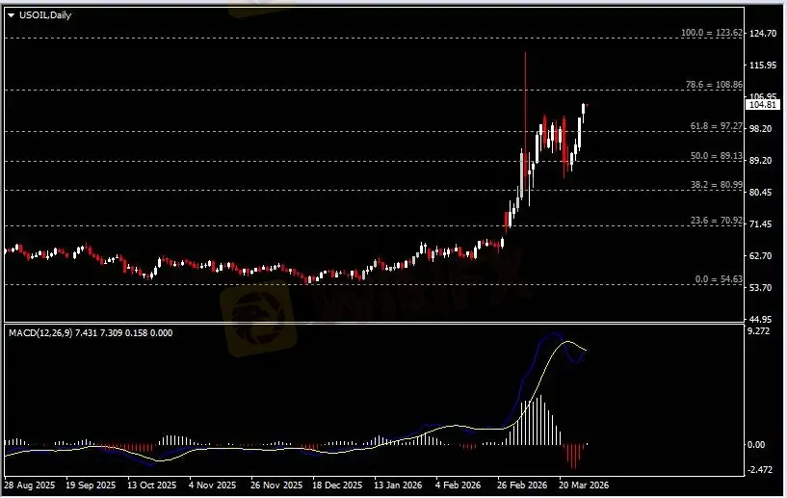The width and height of the screenshot is (787, 498).
Task: Click the 28 Aug 2025 date label
Action: 30,485
